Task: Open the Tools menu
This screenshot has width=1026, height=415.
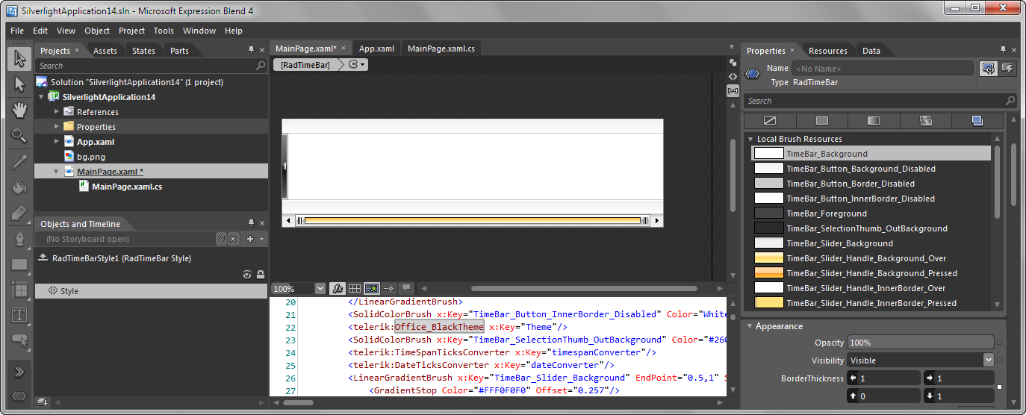Action: click(x=164, y=31)
